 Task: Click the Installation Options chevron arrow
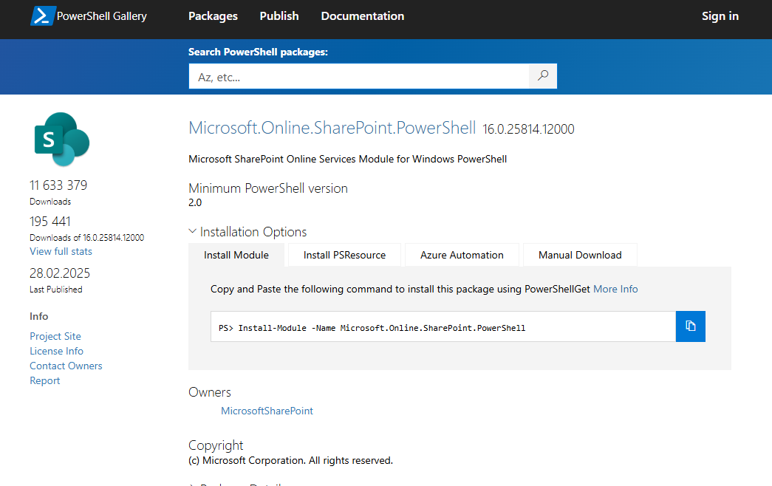coord(193,231)
